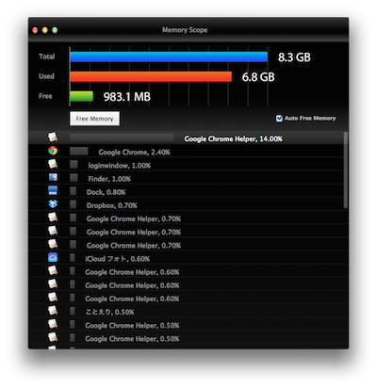
Task: Click the green Free memory bar
Action: tap(82, 96)
